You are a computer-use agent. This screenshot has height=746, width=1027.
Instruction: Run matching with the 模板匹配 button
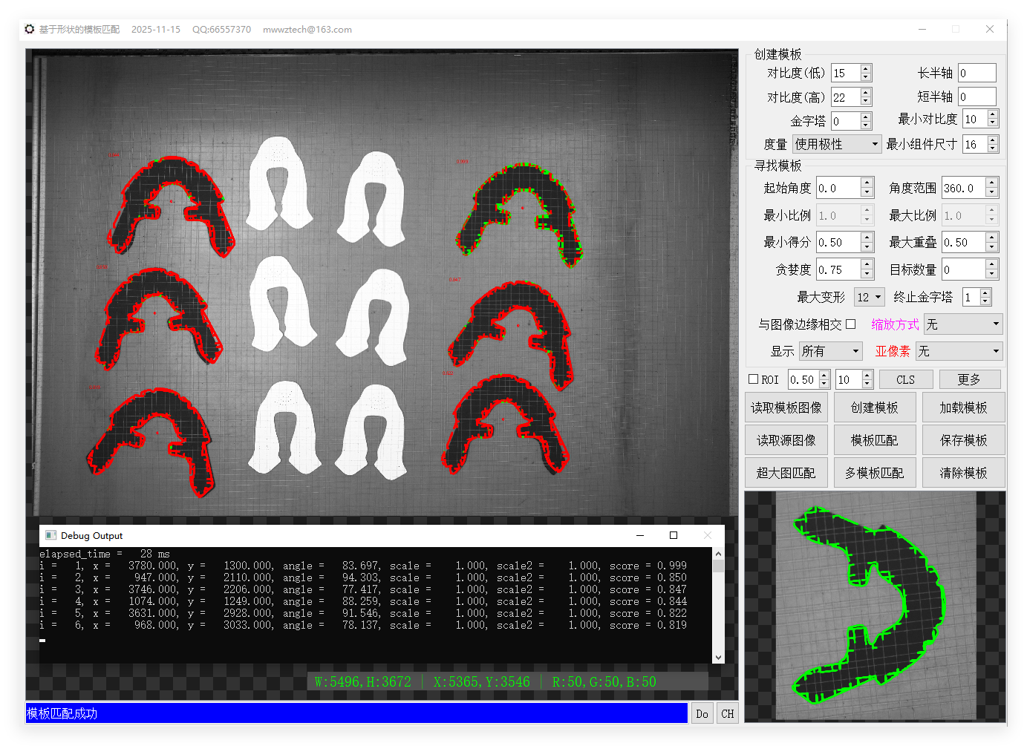875,439
